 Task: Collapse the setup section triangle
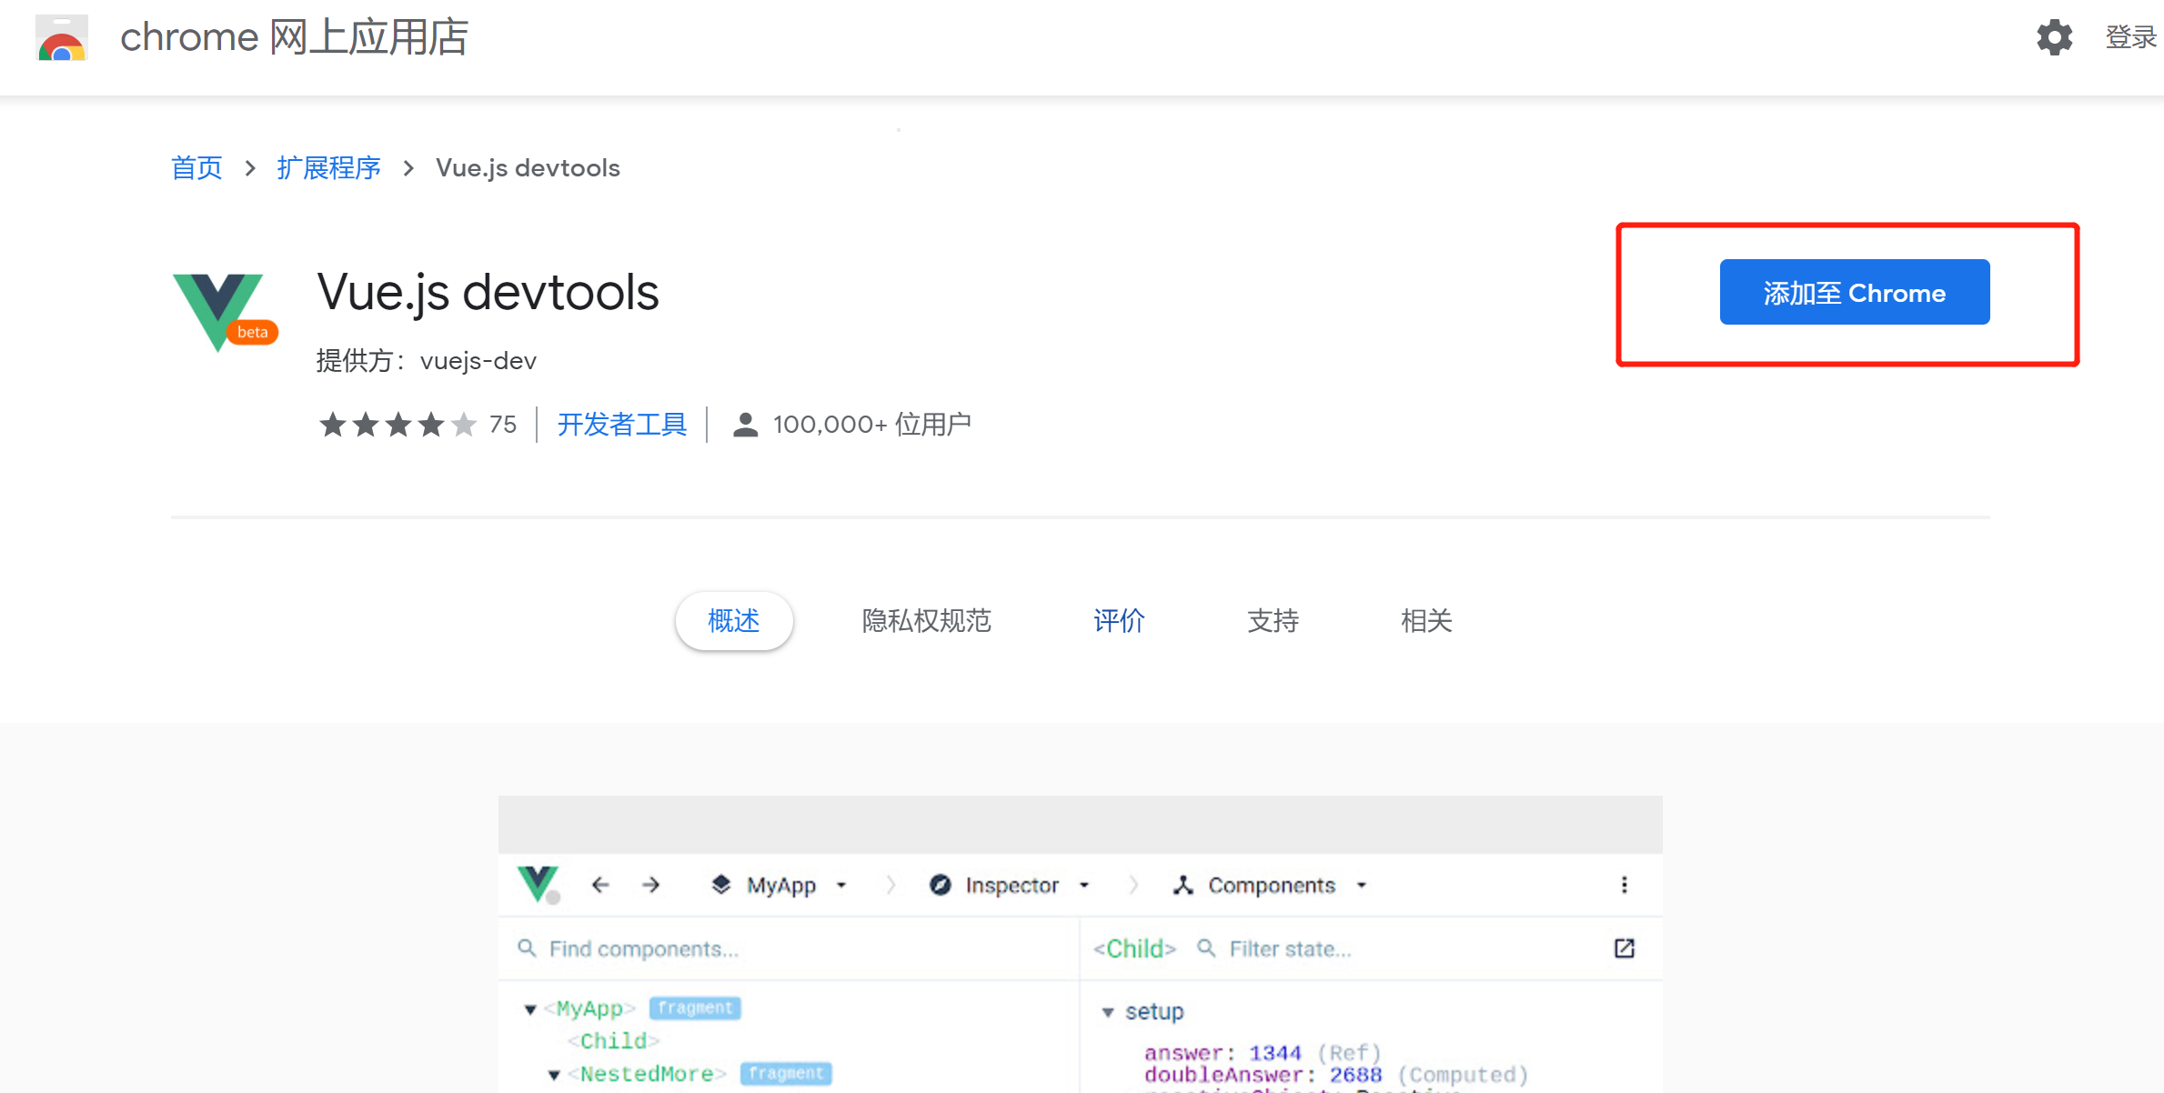click(x=1107, y=1012)
